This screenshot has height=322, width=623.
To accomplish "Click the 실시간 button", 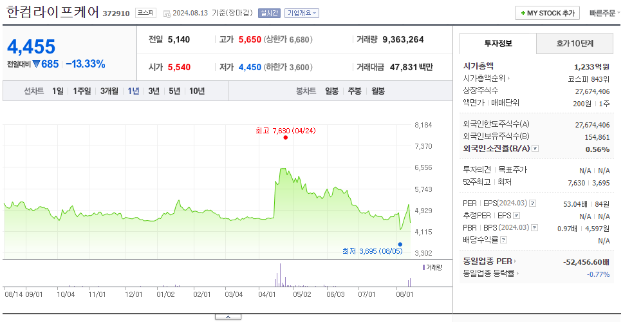I will tap(270, 13).
